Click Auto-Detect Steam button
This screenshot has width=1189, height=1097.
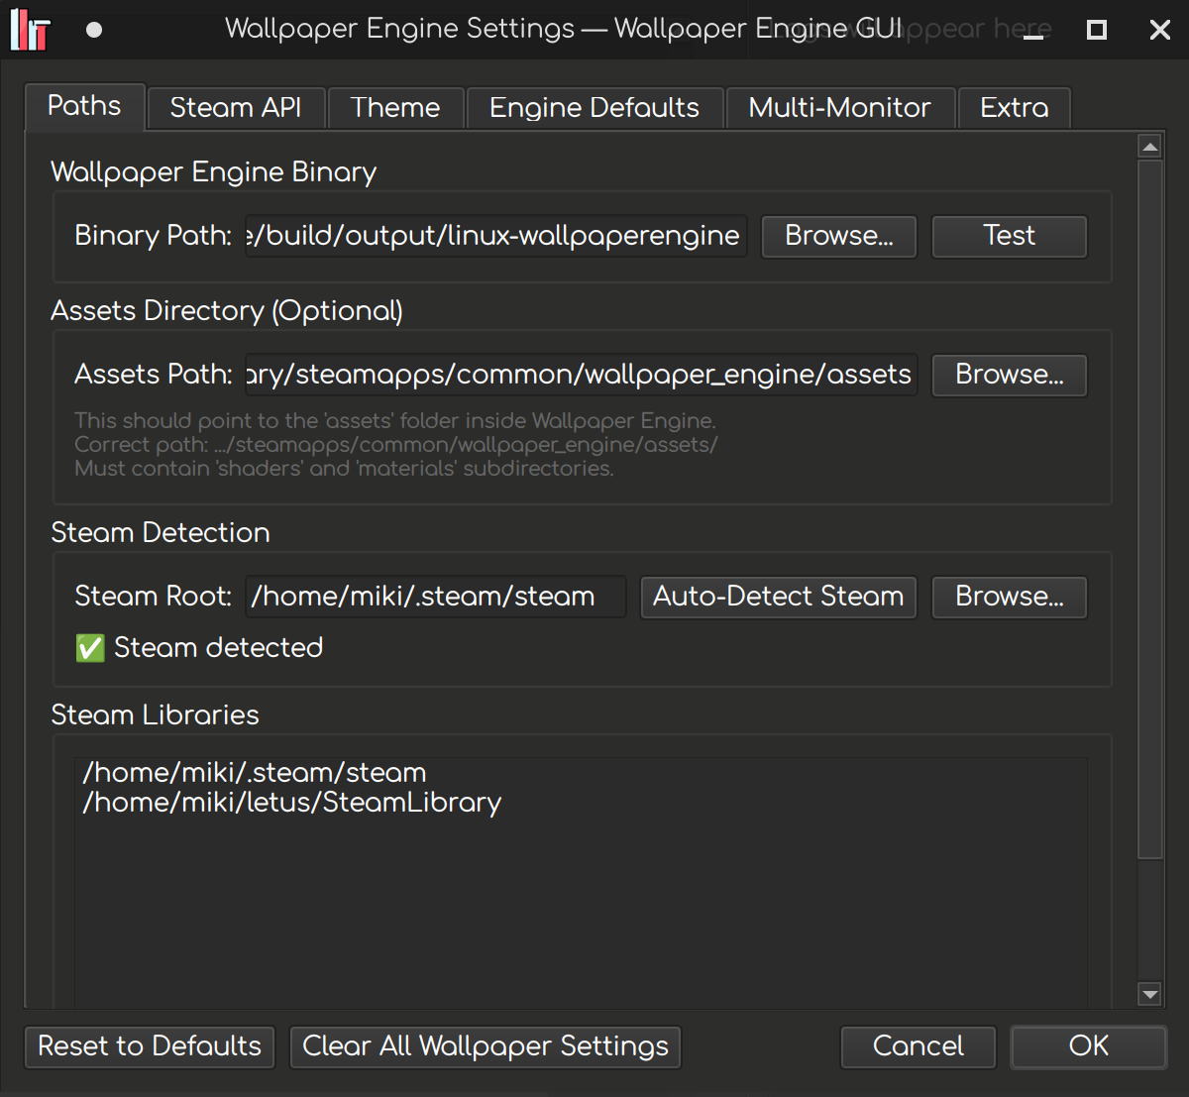pyautogui.click(x=779, y=597)
